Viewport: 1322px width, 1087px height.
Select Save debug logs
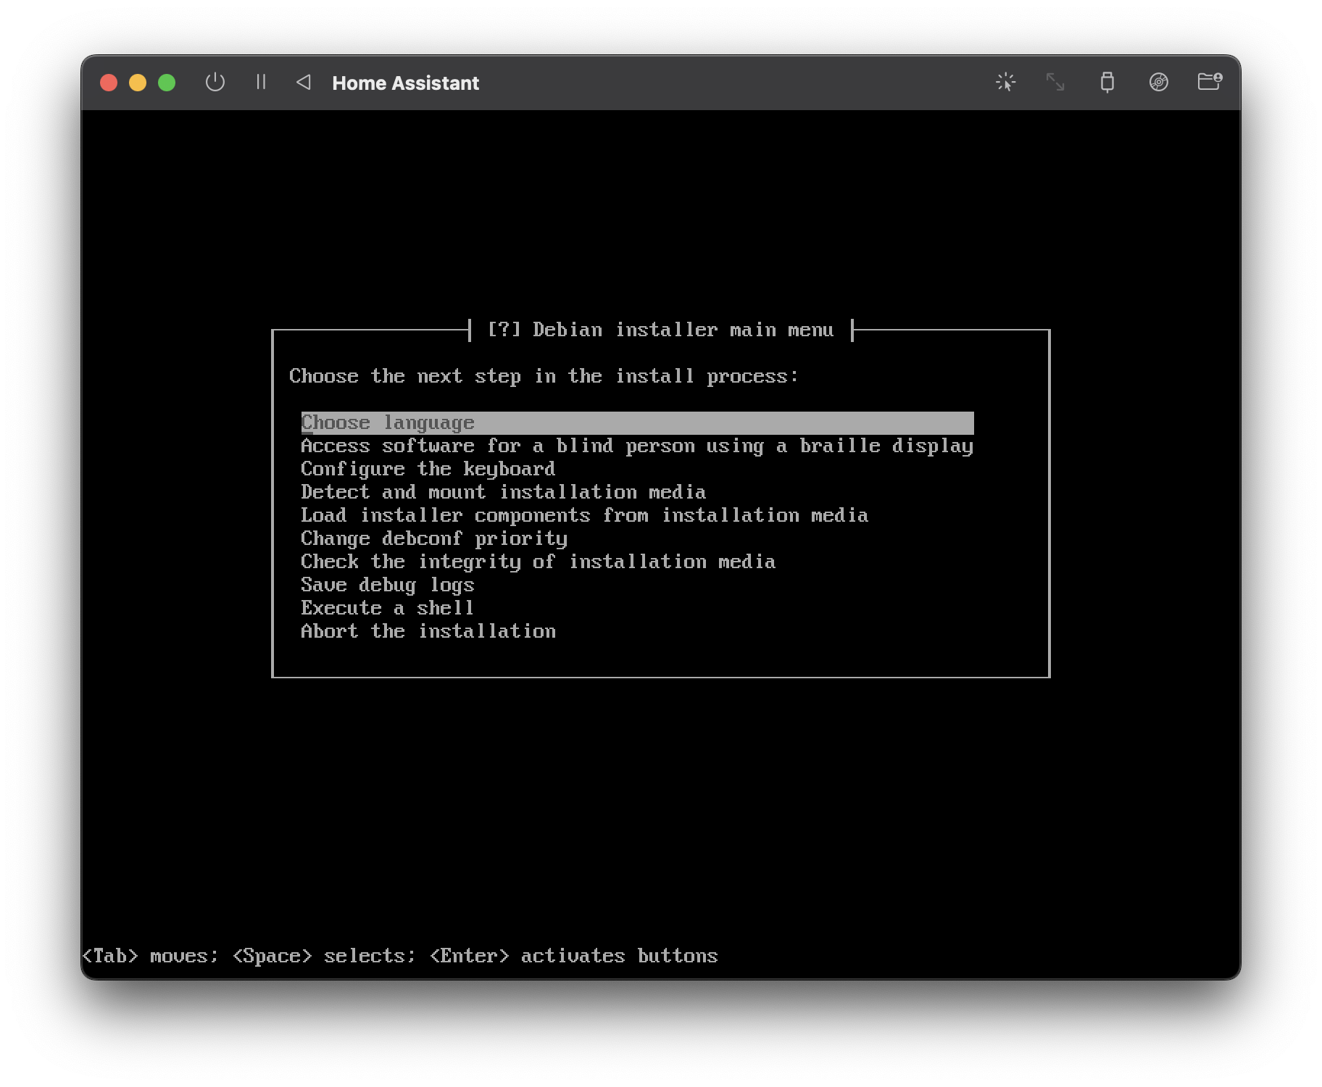point(387,586)
